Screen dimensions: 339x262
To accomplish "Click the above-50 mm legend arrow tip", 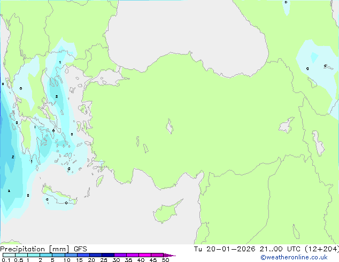I will [x=169, y=255].
